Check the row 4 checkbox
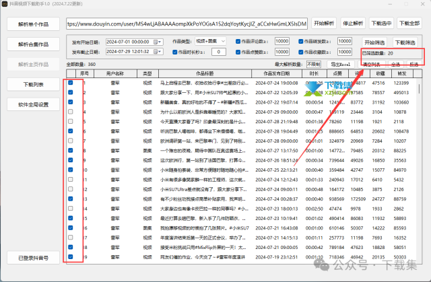This screenshot has height=282, width=431. 71,112
